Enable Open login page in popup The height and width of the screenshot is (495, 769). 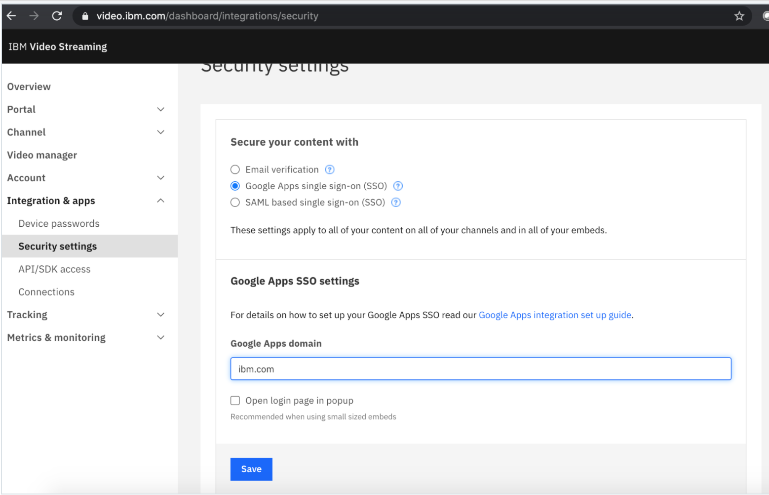point(235,400)
